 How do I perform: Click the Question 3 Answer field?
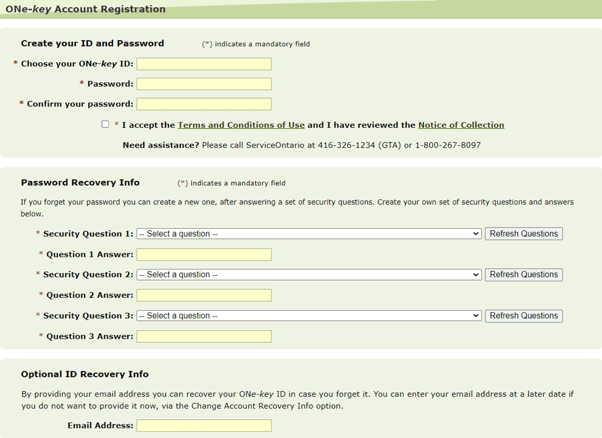[x=204, y=336]
